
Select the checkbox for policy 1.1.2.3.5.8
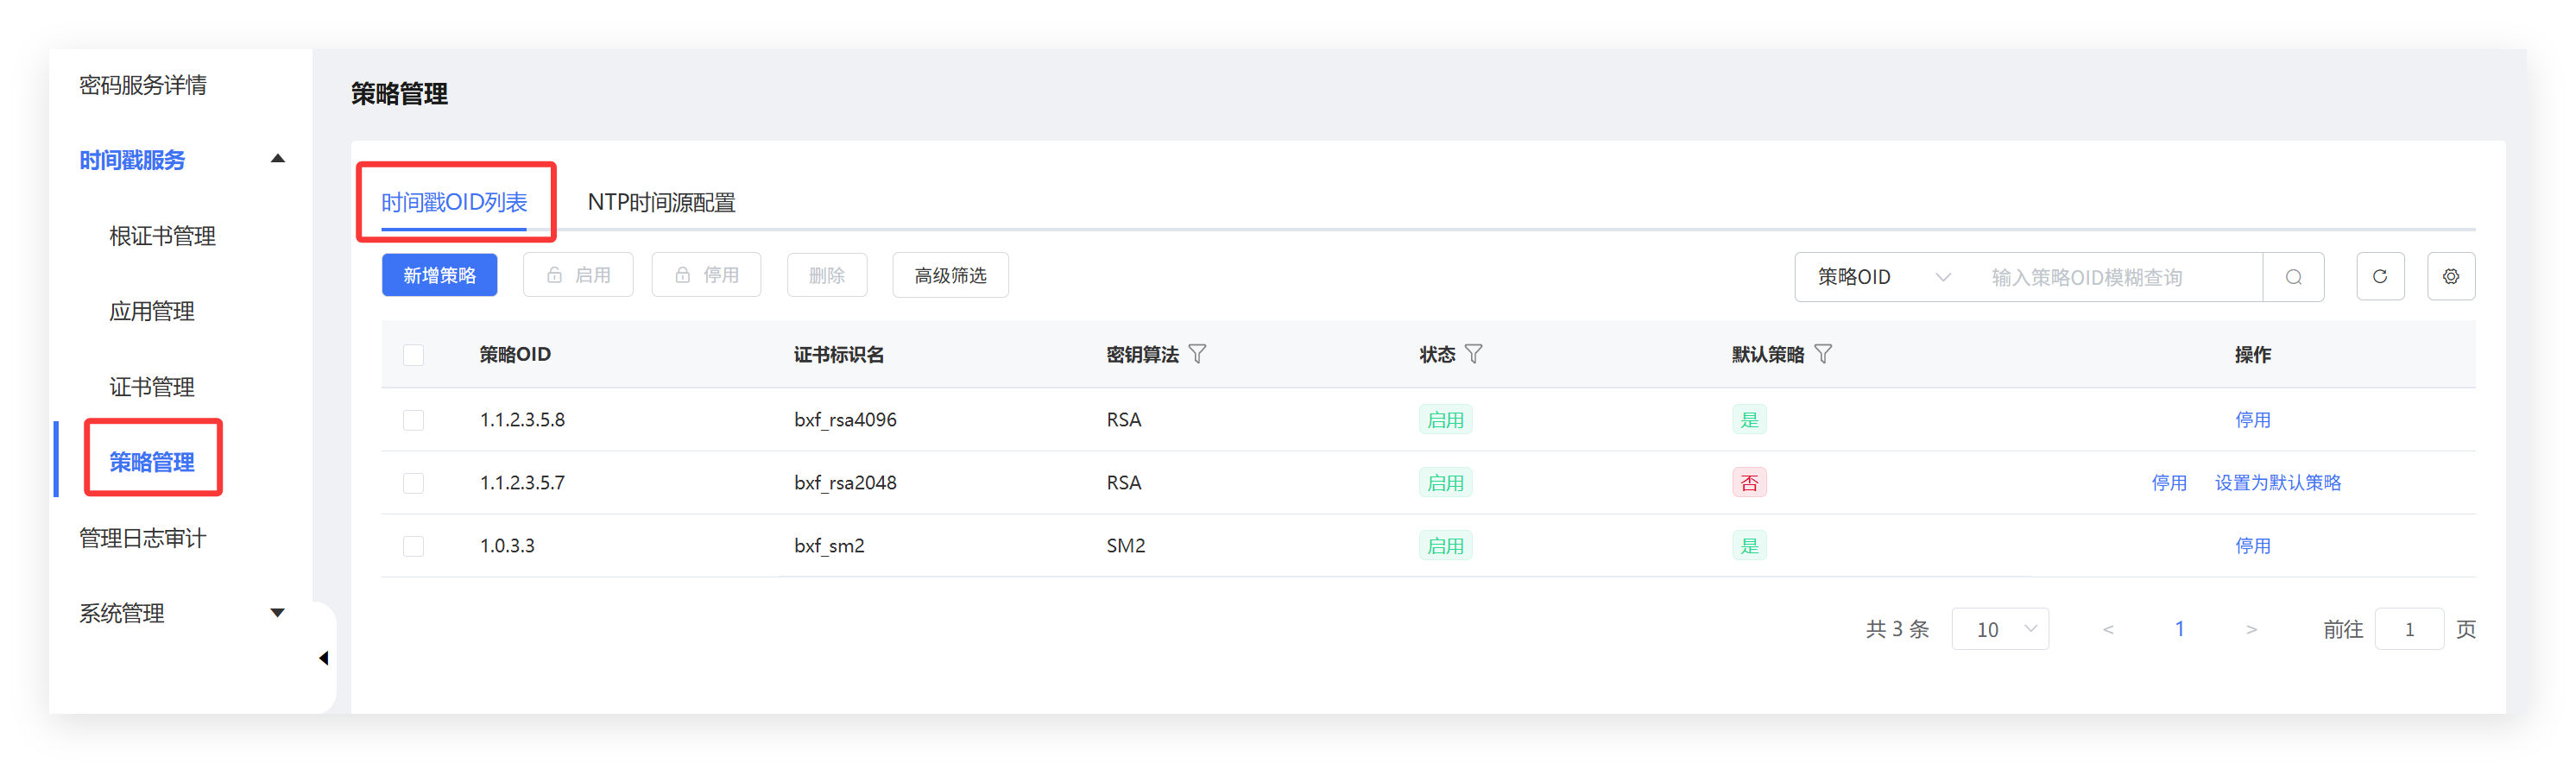tap(413, 420)
